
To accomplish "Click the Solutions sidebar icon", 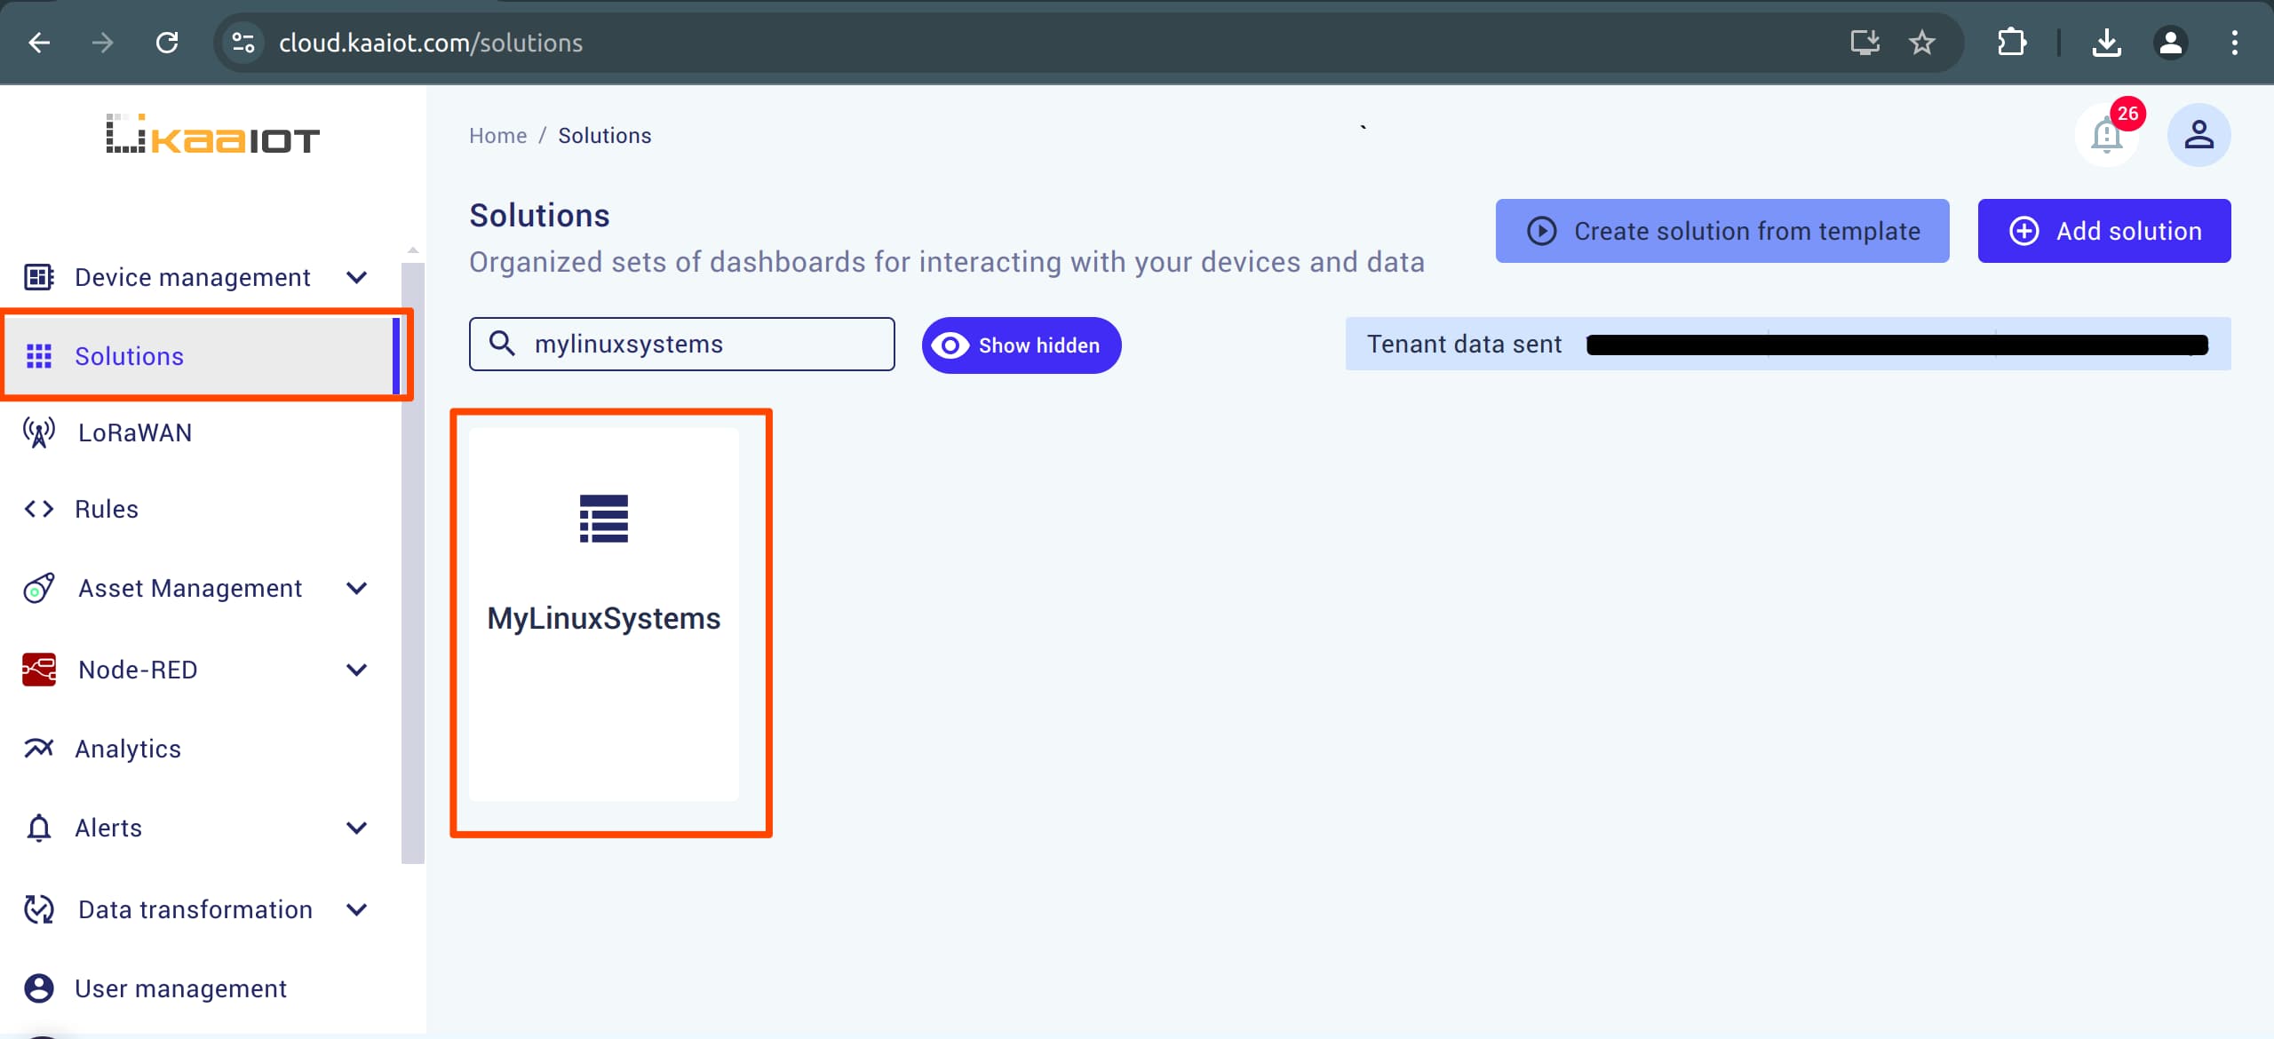I will 39,355.
